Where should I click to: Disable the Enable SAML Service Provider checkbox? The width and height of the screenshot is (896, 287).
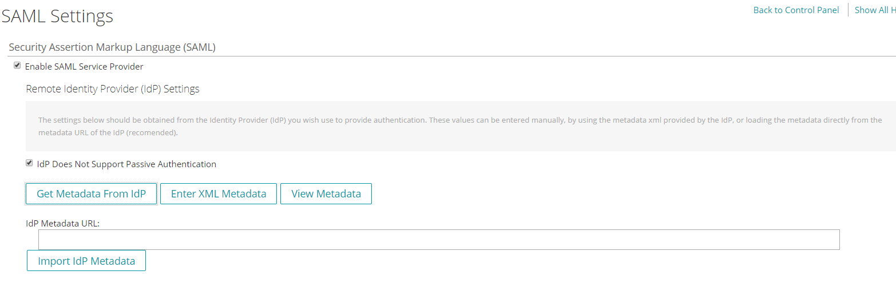17,66
